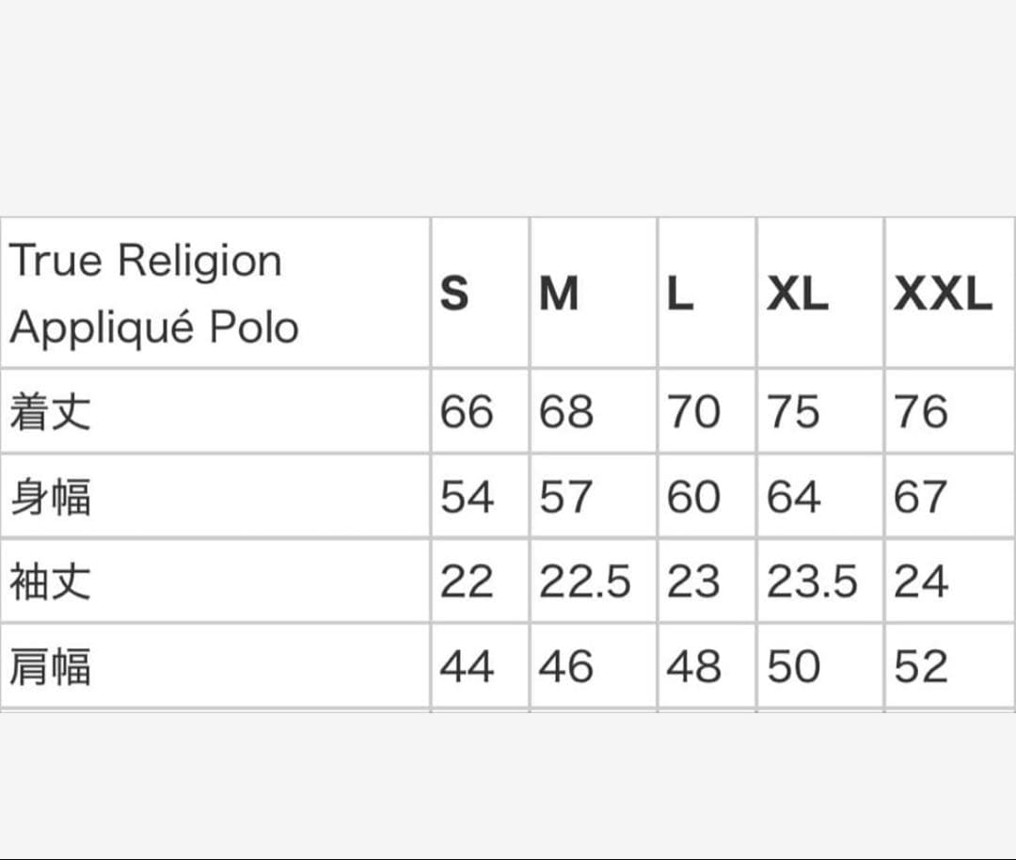Click the 袖丈 row label
Screen dimensions: 1016x860
click(51, 581)
